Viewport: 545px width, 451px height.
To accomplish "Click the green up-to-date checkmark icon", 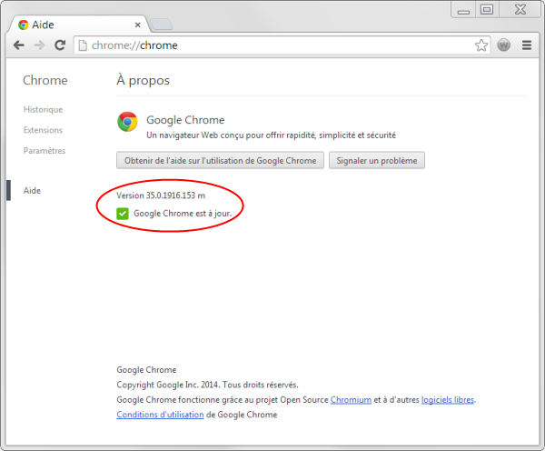I will coord(123,214).
